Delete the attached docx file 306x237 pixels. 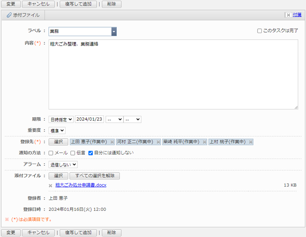[x=51, y=186]
